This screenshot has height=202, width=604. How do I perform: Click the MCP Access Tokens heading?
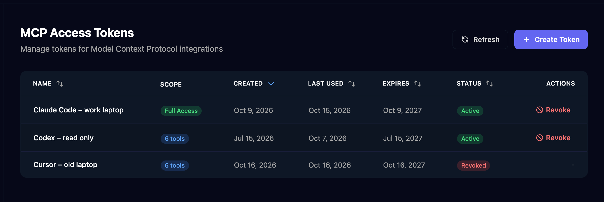click(x=77, y=33)
